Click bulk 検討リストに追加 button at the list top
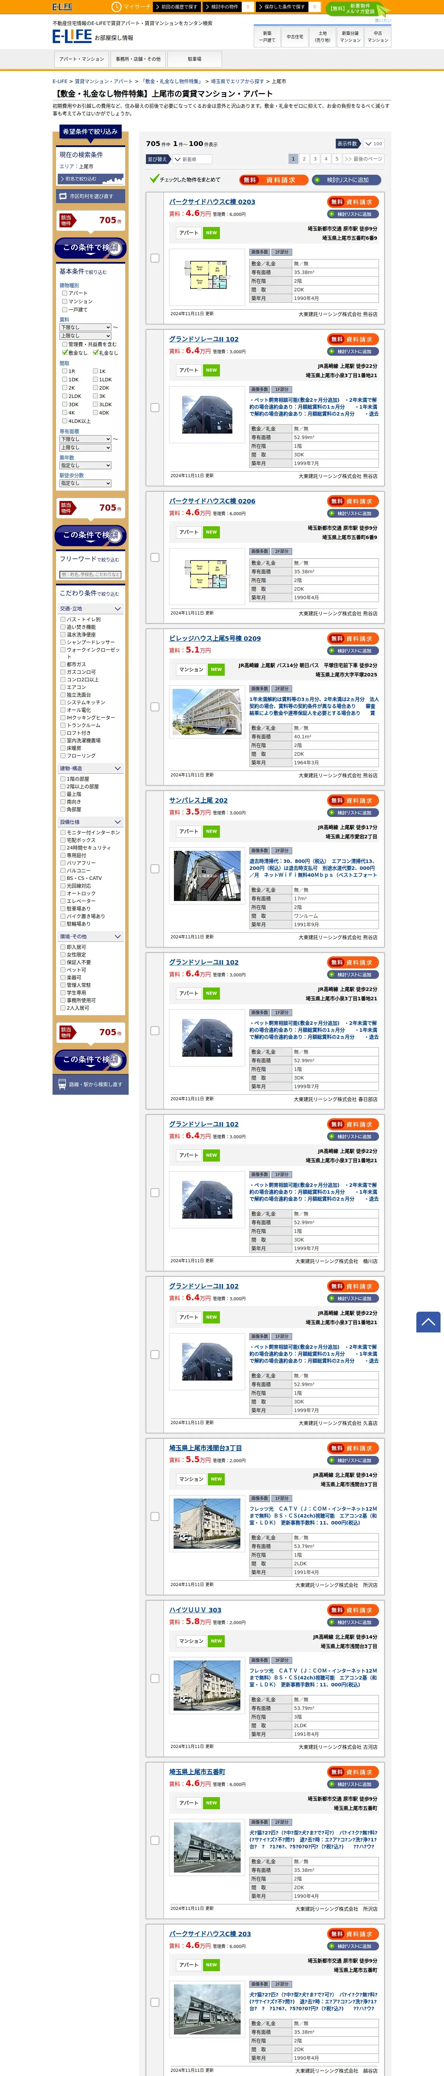444x2076 pixels. (x=346, y=180)
